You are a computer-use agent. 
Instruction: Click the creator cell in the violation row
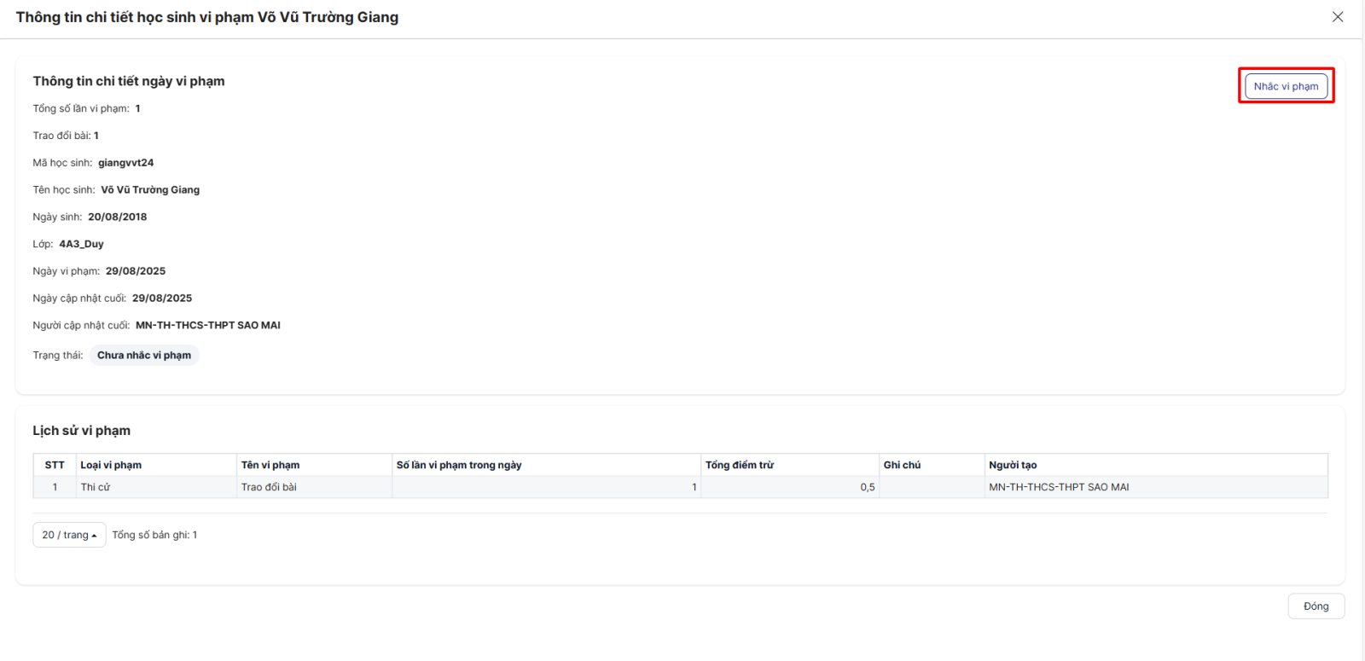click(1059, 487)
